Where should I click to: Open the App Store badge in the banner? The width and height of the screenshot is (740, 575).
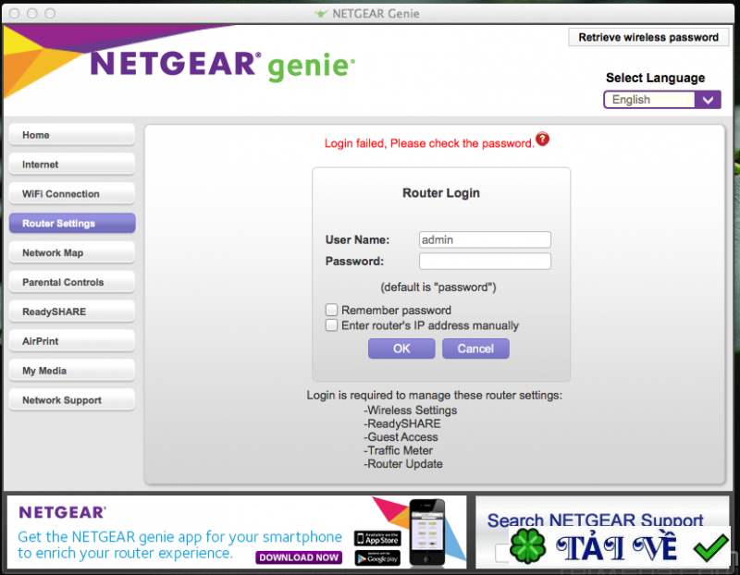377,538
